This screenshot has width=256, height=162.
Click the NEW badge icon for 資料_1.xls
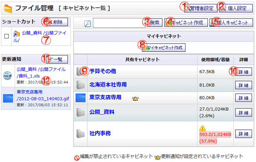(x=7, y=75)
